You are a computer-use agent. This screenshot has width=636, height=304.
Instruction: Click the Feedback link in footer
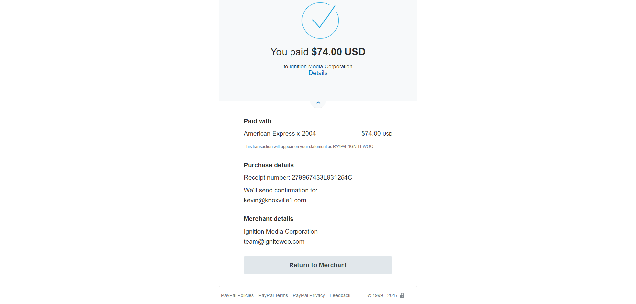[340, 295]
